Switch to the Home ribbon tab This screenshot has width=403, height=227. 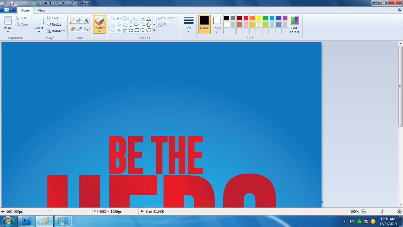pyautogui.click(x=25, y=10)
